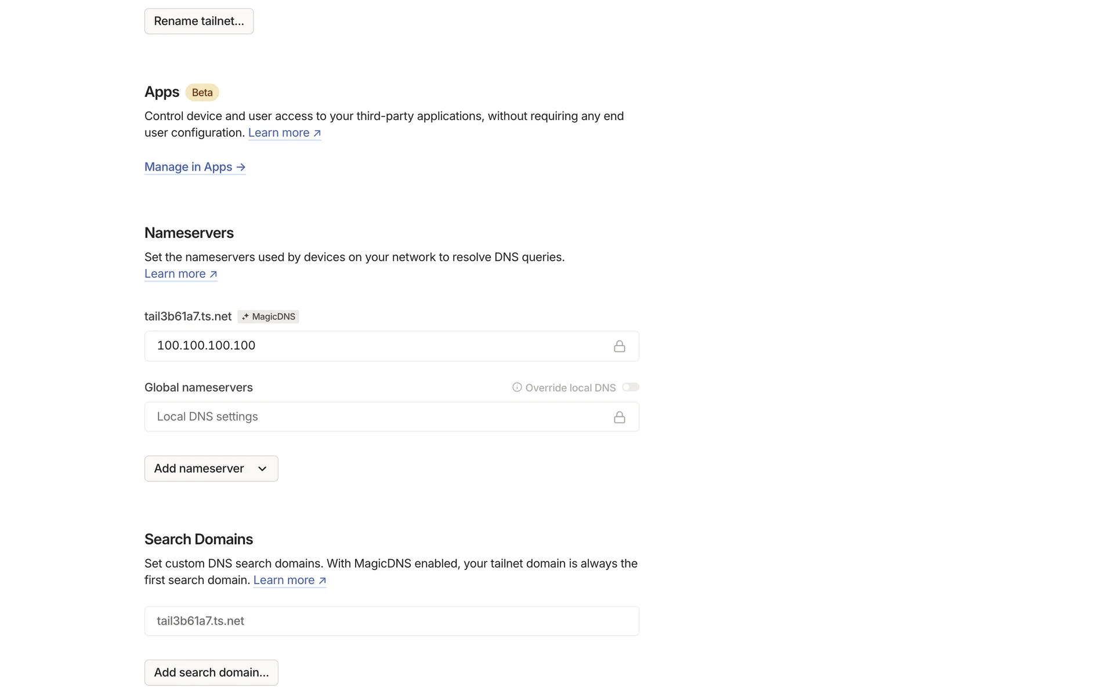Viewport: 1114px width, 696px height.
Task: Expand the Add nameserver dropdown
Action: tap(211, 469)
